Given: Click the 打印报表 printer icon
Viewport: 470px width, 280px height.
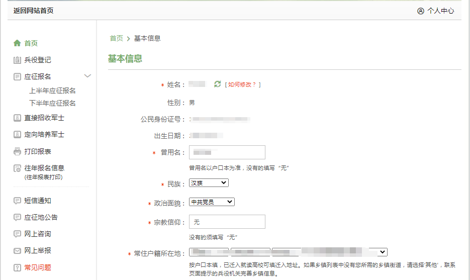Looking at the screenshot, I should tap(17, 151).
